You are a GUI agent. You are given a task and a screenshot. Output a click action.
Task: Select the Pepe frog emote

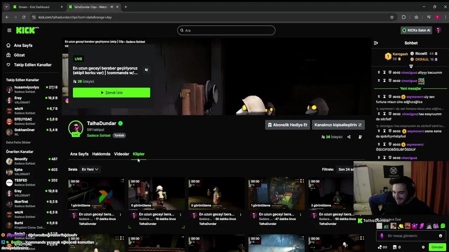386,226
